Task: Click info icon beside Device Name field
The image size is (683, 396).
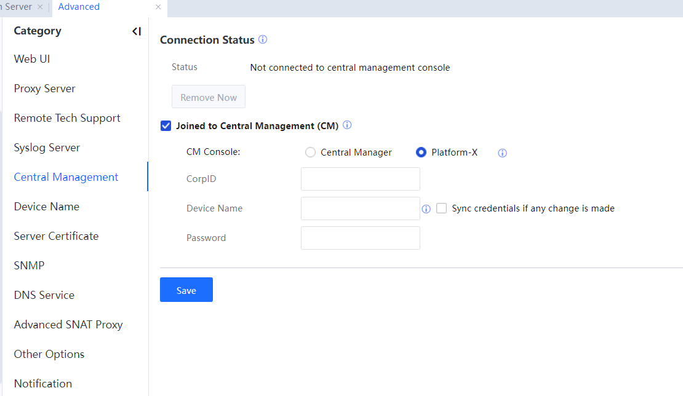Action: [426, 209]
